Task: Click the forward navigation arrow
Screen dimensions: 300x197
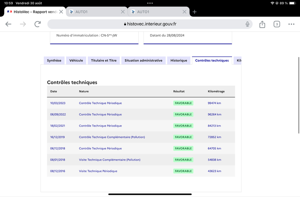Action: [x=23, y=24]
